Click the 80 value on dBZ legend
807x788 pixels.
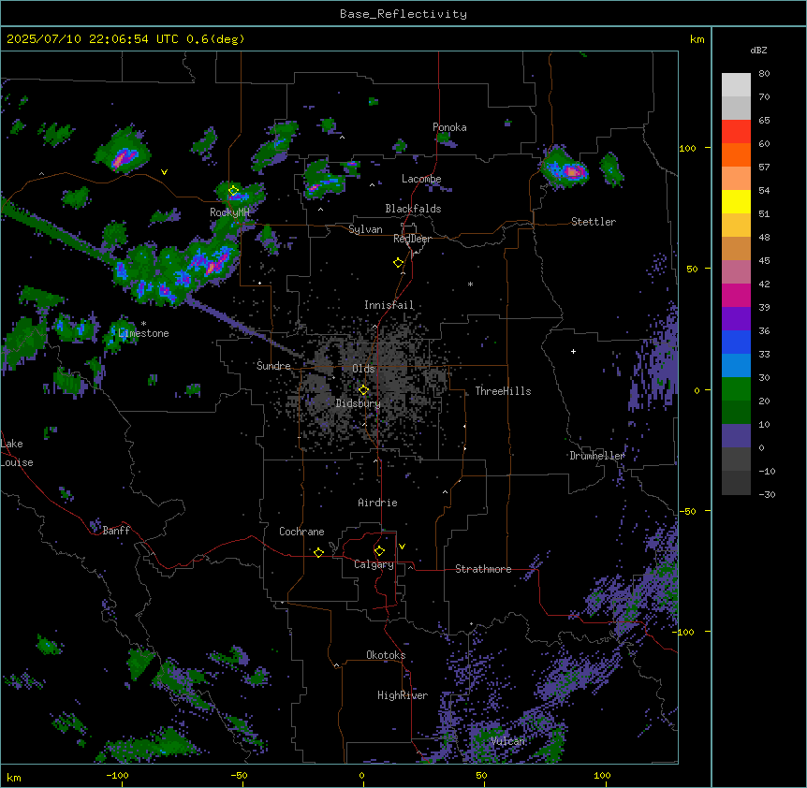click(764, 74)
